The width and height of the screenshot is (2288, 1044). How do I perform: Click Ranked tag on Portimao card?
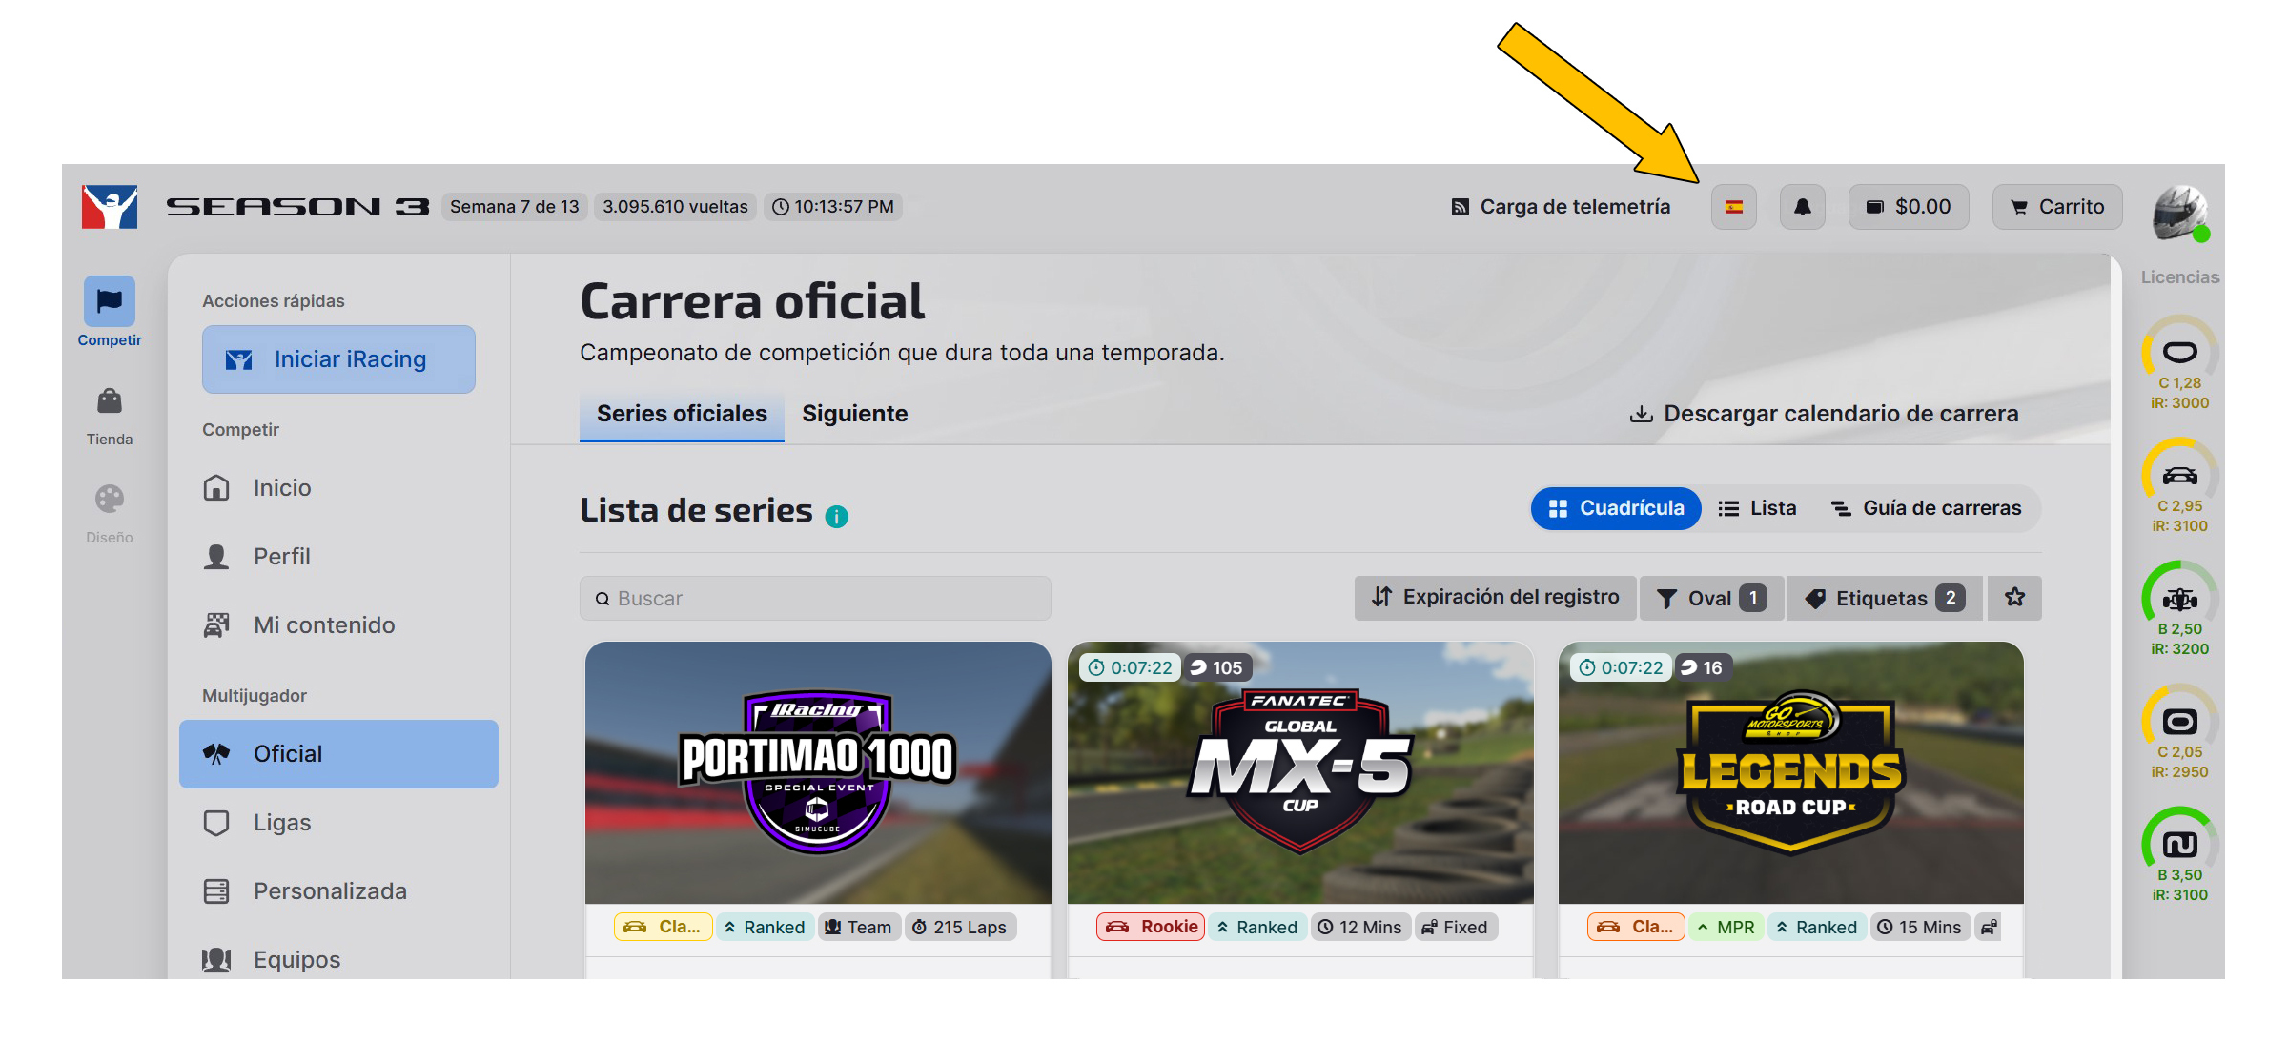point(765,927)
